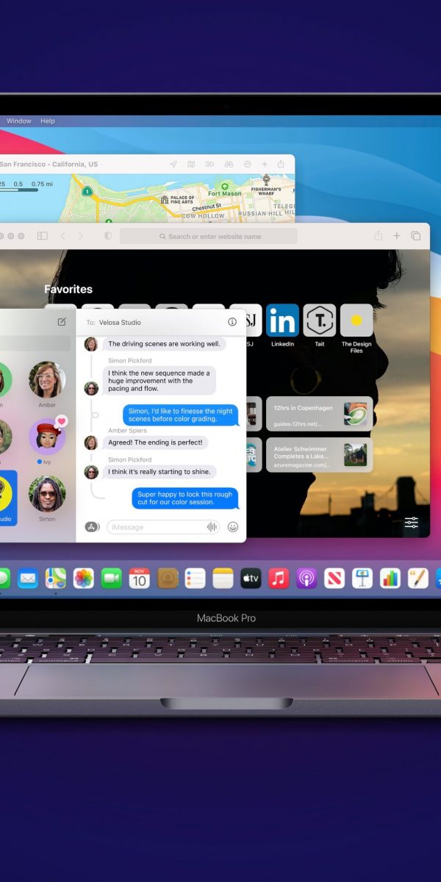
Task: Open LinkedIn favorite
Action: [x=282, y=320]
